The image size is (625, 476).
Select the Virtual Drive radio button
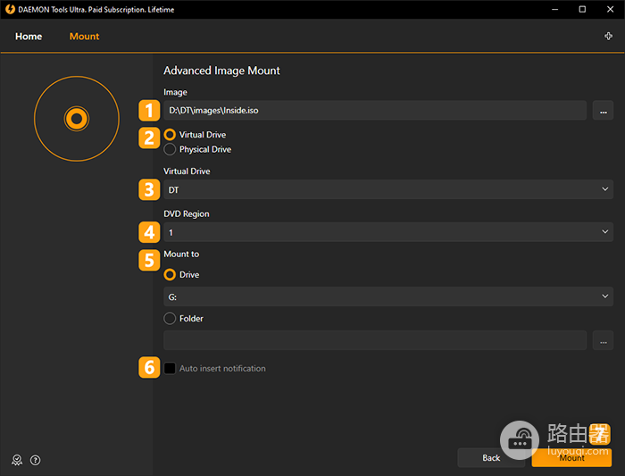pyautogui.click(x=170, y=134)
